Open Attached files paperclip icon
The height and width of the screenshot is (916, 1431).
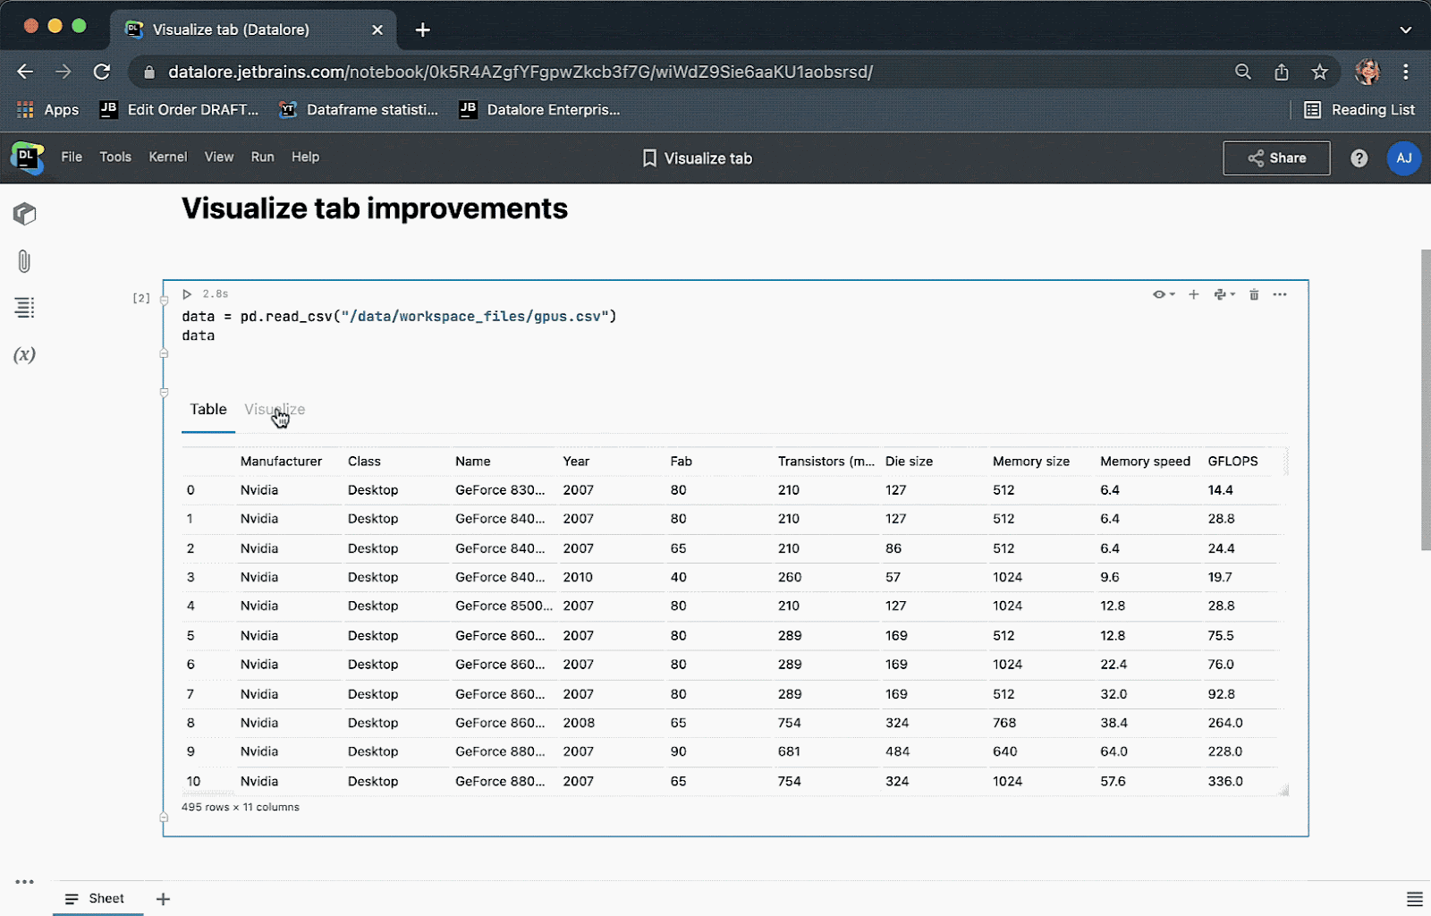[24, 261]
